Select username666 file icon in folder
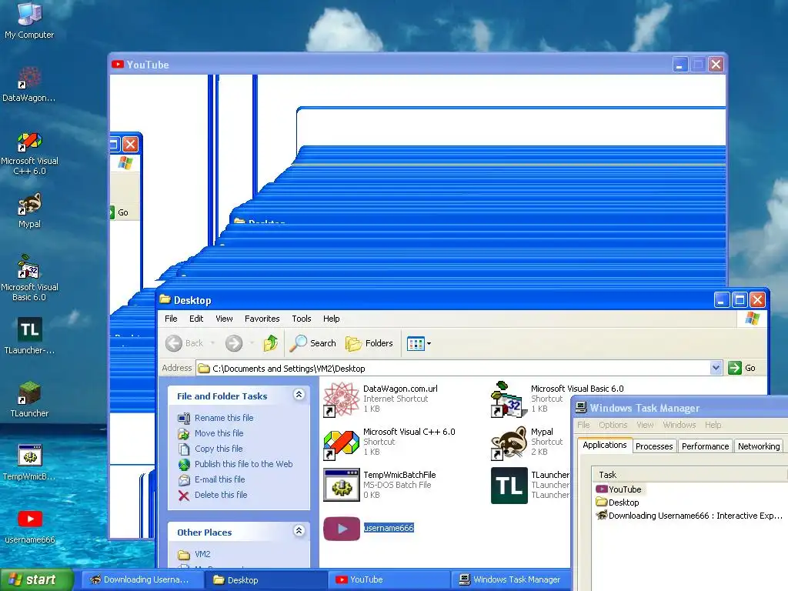The width and height of the screenshot is (788, 591). coord(341,529)
